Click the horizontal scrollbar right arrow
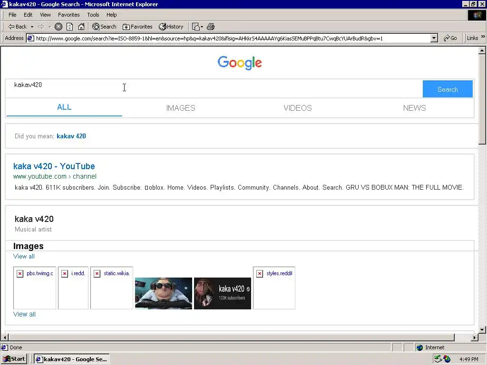Screen dimensions: 487x365 [474, 337]
